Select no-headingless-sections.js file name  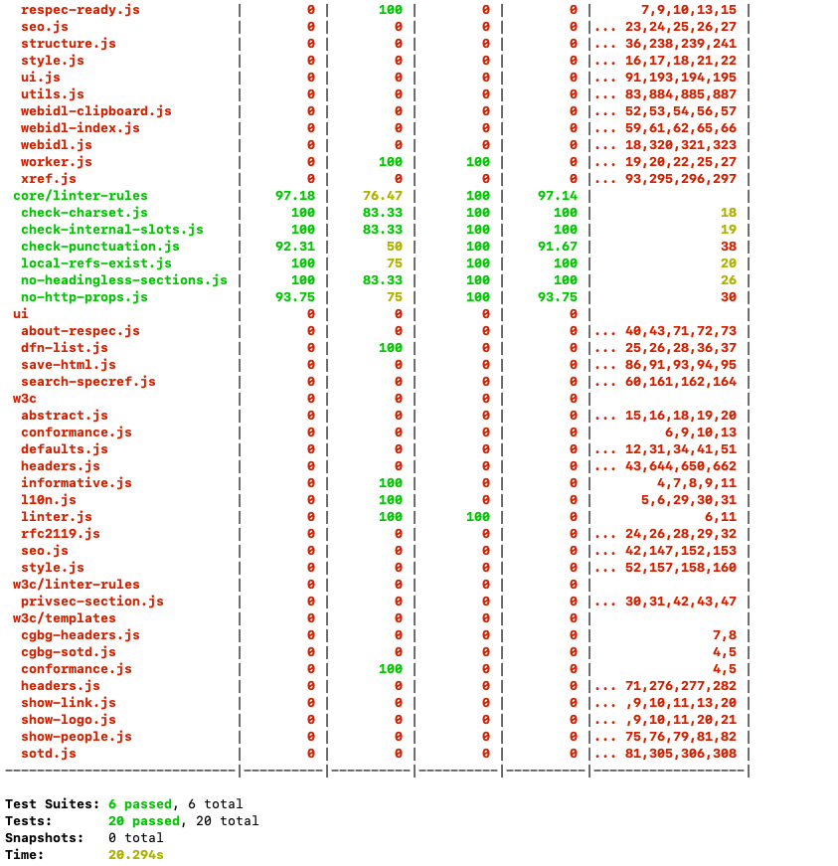pos(123,280)
